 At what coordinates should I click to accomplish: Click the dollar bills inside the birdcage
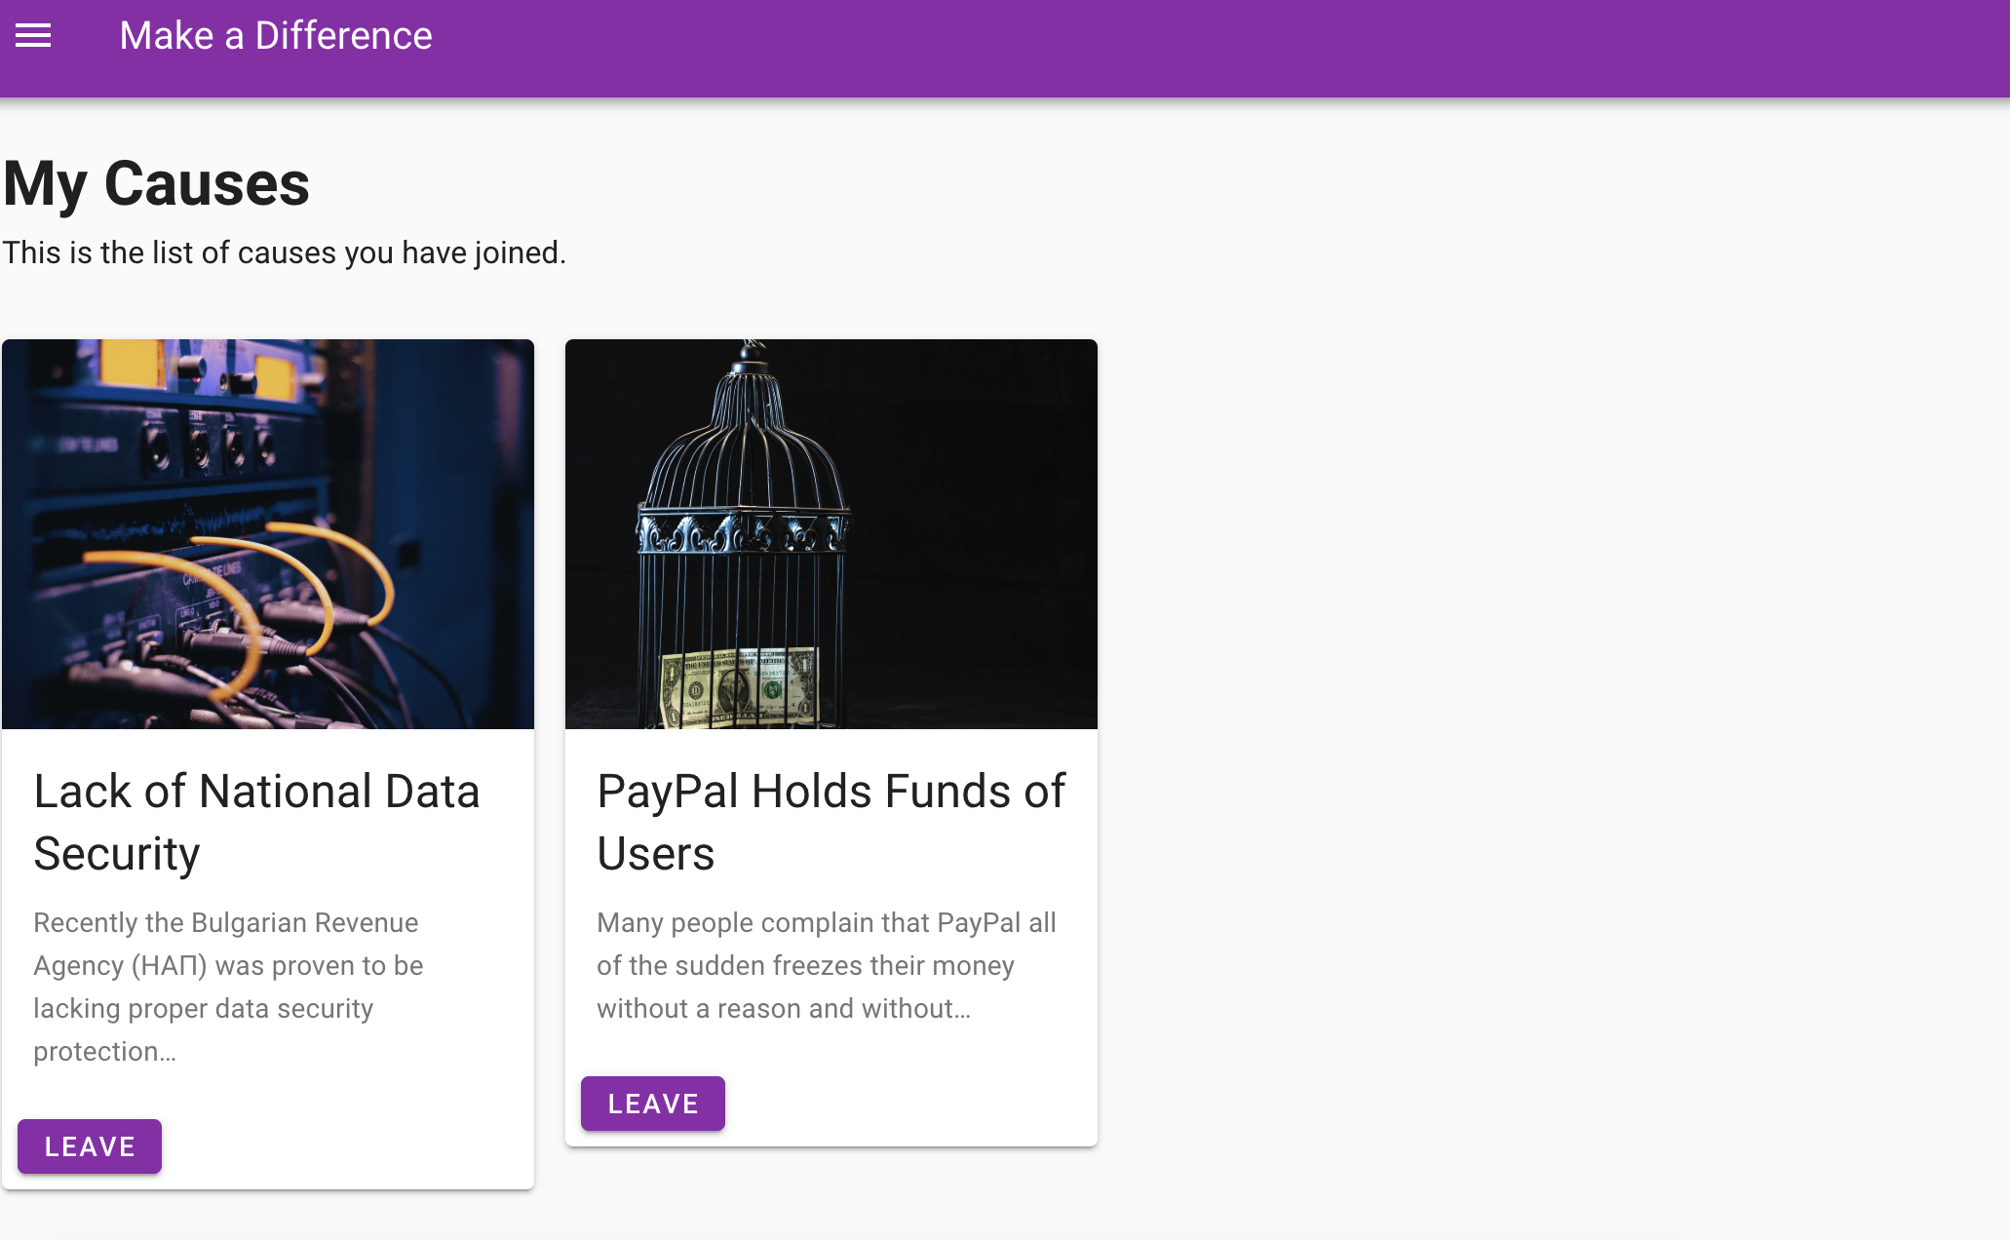click(737, 688)
